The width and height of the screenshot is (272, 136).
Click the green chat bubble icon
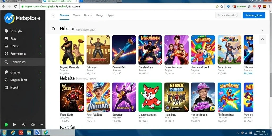pyautogui.click(x=6, y=125)
